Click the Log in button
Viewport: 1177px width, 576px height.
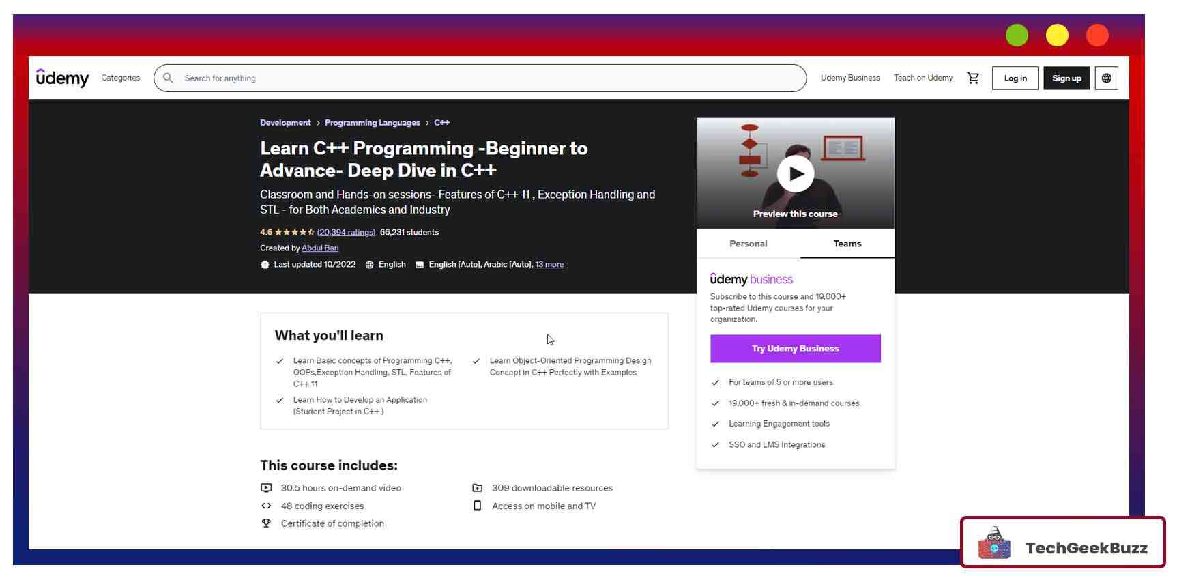[x=1015, y=78]
